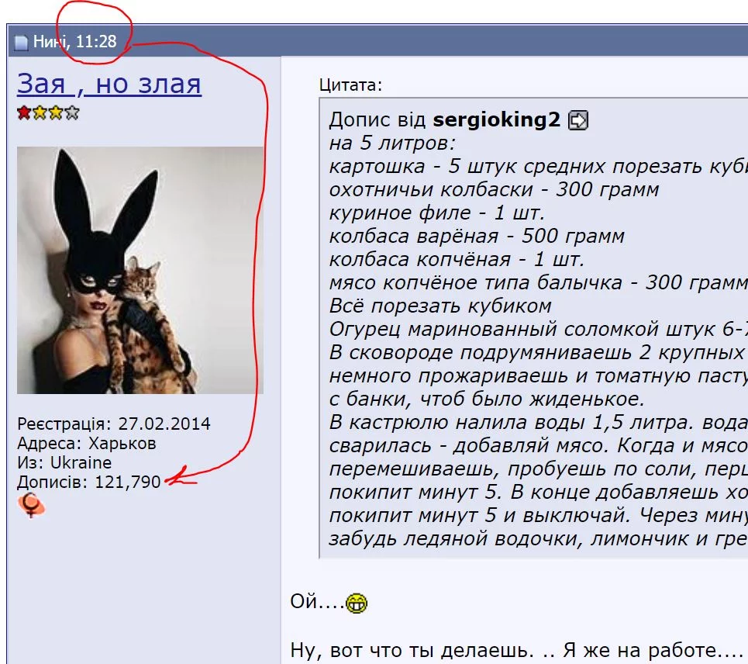Viewport: 748px width, 664px height.
Task: Click the post document icon beside timestamp
Action: 20,43
